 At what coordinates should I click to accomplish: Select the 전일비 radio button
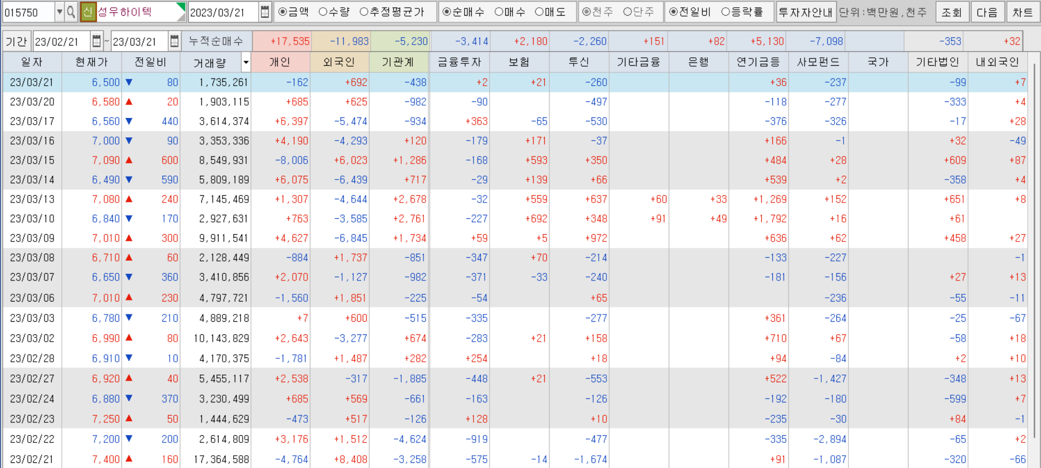[673, 12]
